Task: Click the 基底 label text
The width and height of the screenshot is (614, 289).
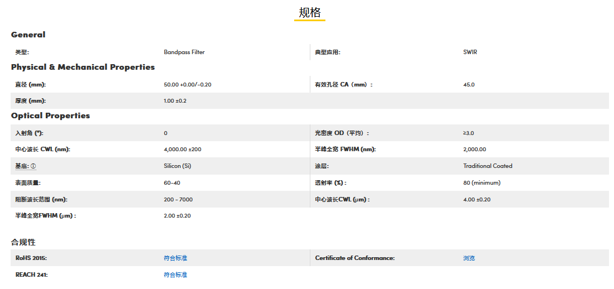Action: tap(22, 166)
